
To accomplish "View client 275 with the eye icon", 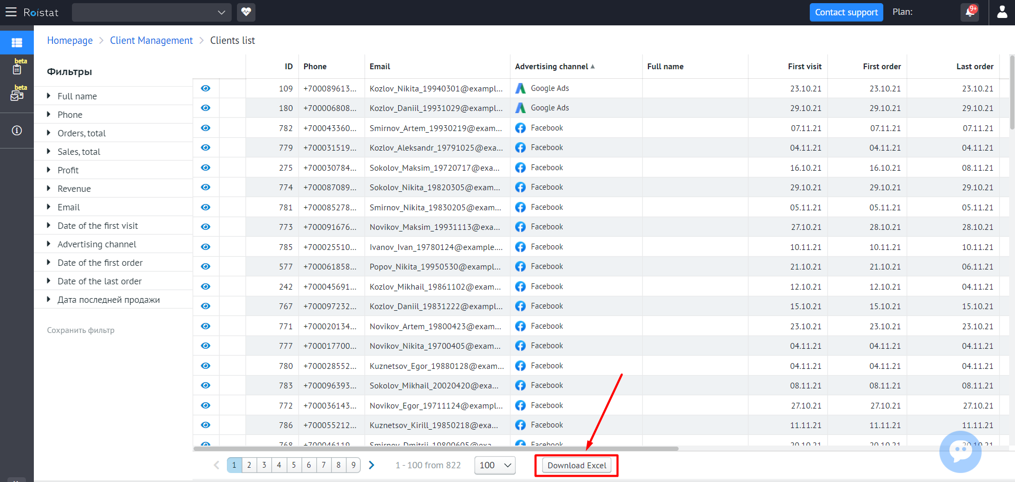I will pyautogui.click(x=206, y=168).
